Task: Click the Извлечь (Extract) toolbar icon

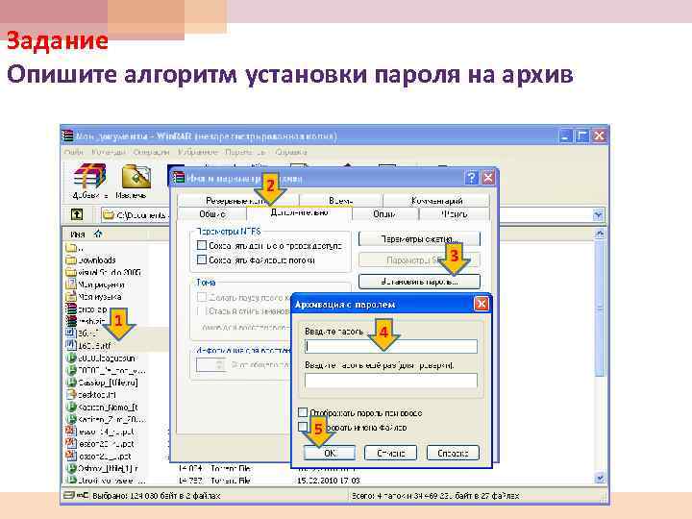Action: pyautogui.click(x=136, y=177)
